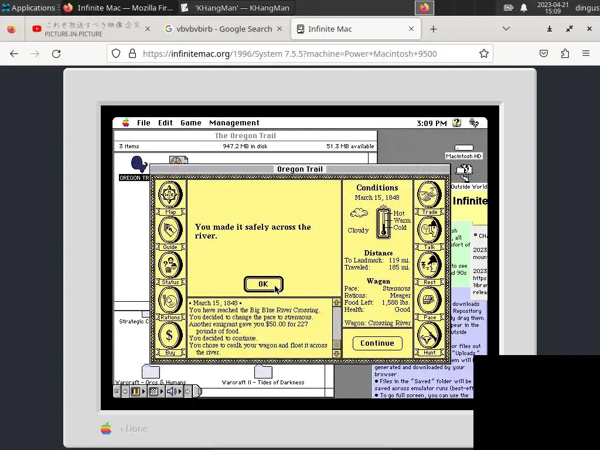Click the Continue button
The height and width of the screenshot is (450, 600).
pyautogui.click(x=377, y=343)
